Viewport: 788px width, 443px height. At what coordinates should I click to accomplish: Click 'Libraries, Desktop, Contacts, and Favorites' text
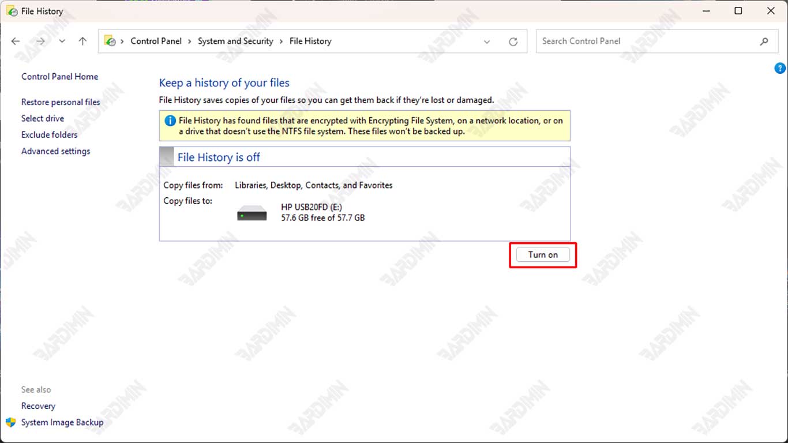(314, 185)
